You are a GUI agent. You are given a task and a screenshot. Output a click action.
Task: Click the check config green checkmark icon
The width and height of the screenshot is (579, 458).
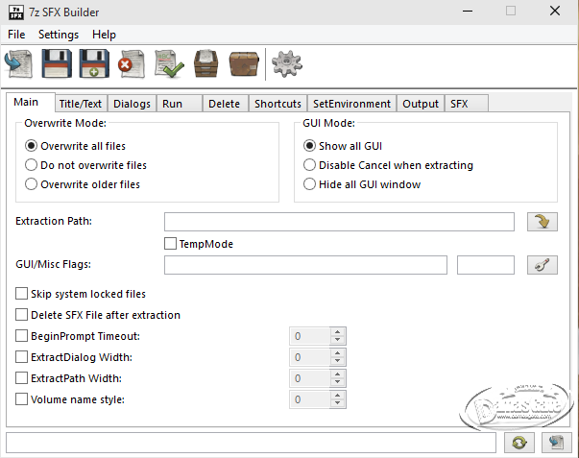[x=169, y=64]
